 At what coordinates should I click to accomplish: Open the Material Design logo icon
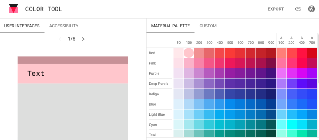tap(311, 9)
